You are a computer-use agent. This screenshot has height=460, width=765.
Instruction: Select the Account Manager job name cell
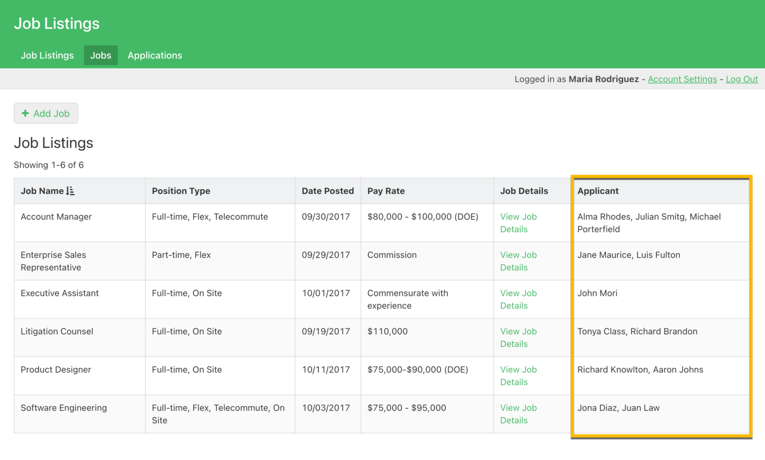56,217
